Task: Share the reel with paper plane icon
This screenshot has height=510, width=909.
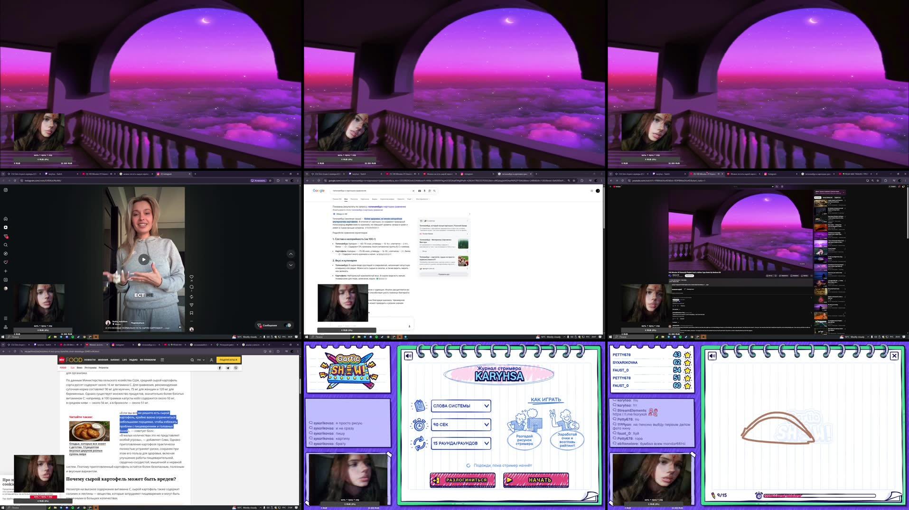Action: 191,305
